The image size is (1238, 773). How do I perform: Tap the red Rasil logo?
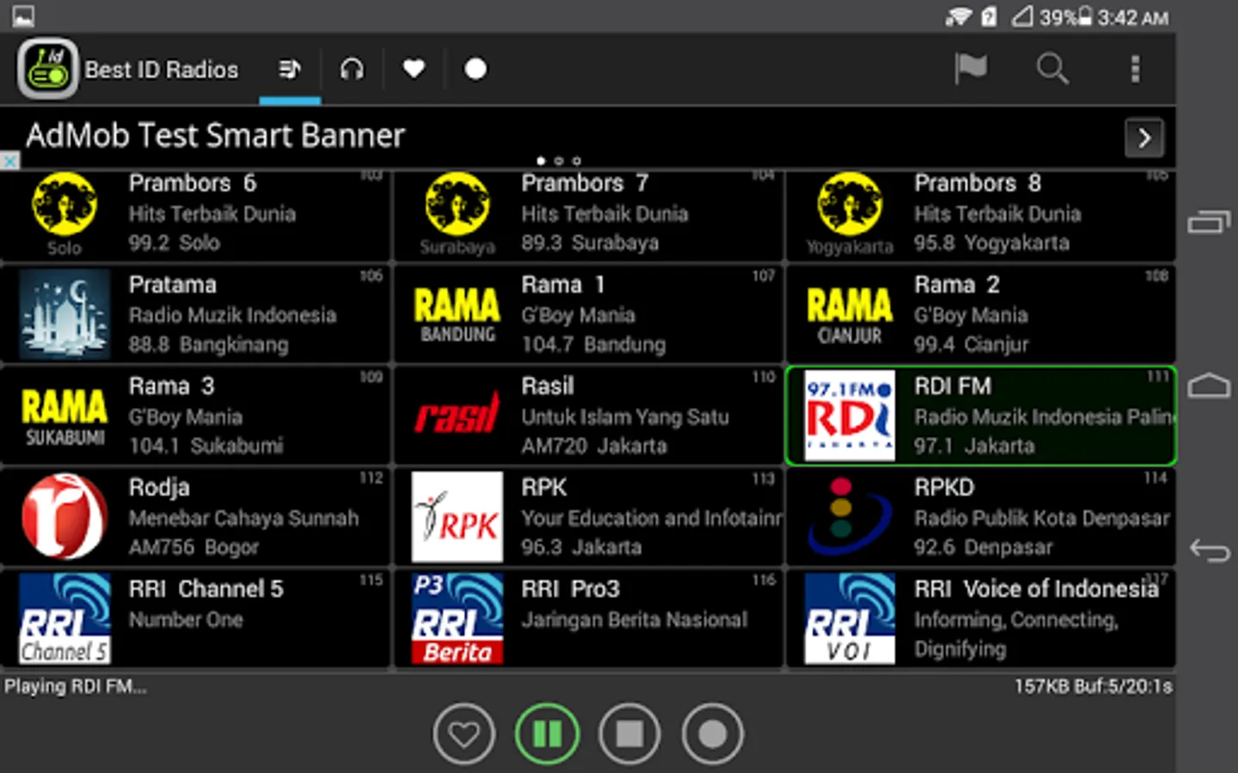457,416
